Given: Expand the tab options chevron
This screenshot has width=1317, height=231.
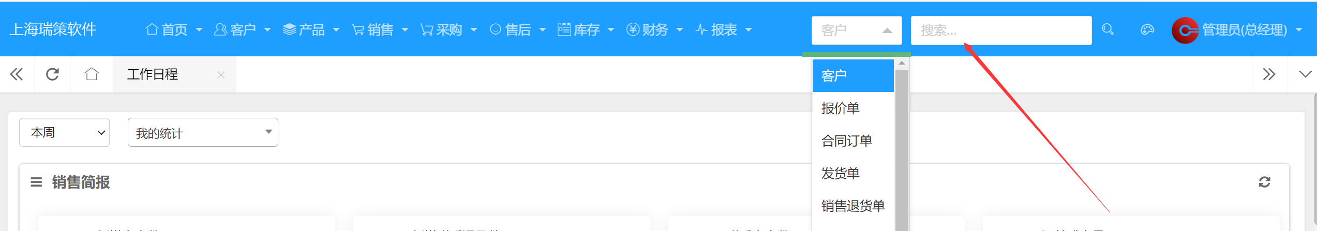Looking at the screenshot, I should [1305, 74].
